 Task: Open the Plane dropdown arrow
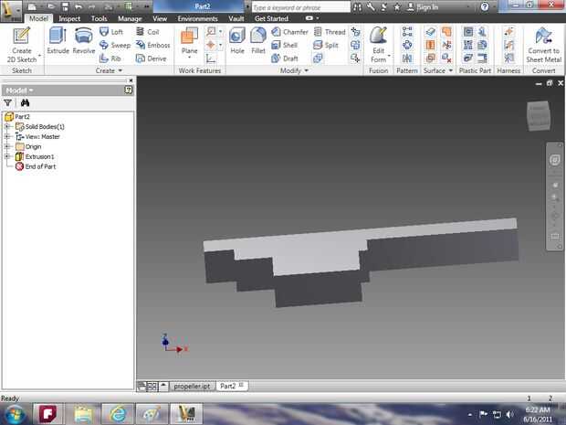[190, 58]
